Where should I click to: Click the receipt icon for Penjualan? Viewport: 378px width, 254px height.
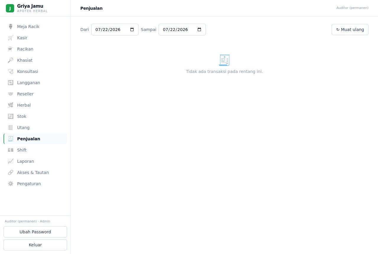[11, 139]
